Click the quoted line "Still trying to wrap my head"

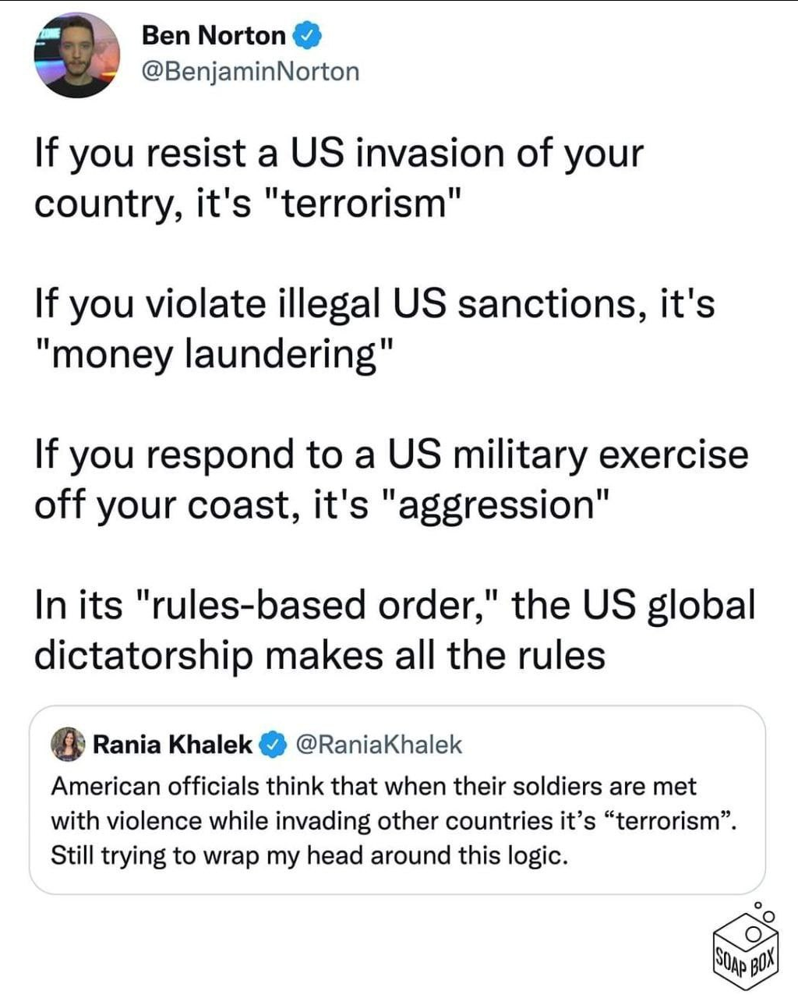pos(309,856)
